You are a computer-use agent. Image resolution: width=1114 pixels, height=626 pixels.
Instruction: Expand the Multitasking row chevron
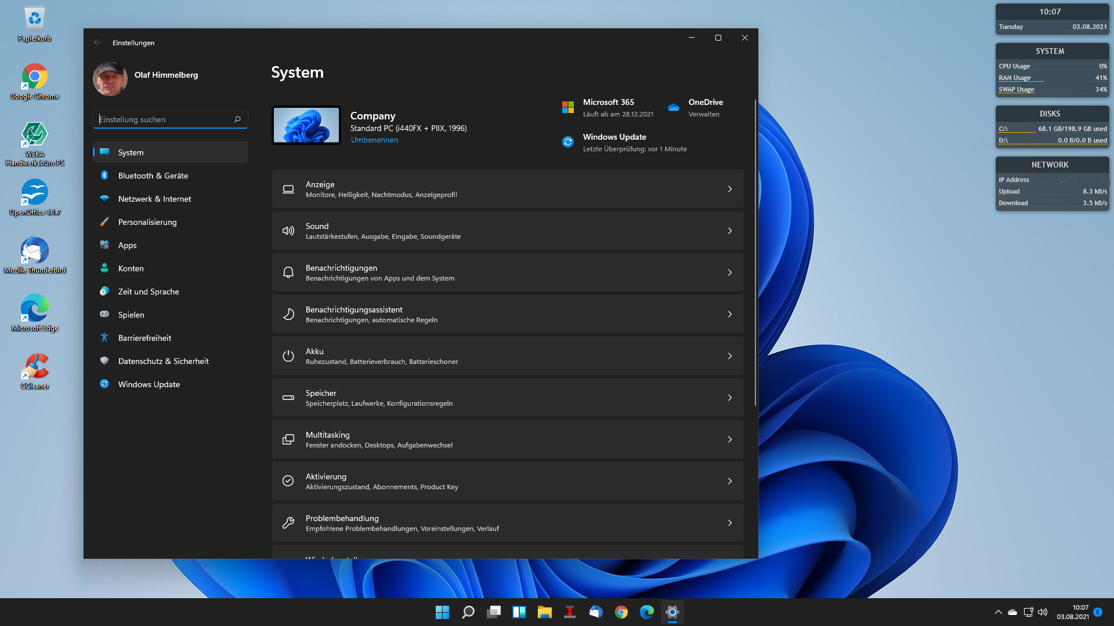point(729,439)
